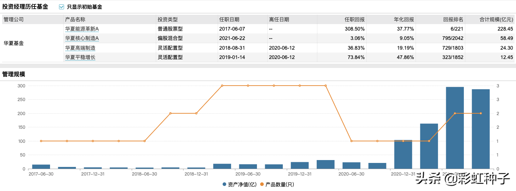Select the product count point above 2017-06-30
The image size is (516, 191).
pos(41,141)
